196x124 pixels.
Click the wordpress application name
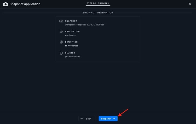point(70,35)
